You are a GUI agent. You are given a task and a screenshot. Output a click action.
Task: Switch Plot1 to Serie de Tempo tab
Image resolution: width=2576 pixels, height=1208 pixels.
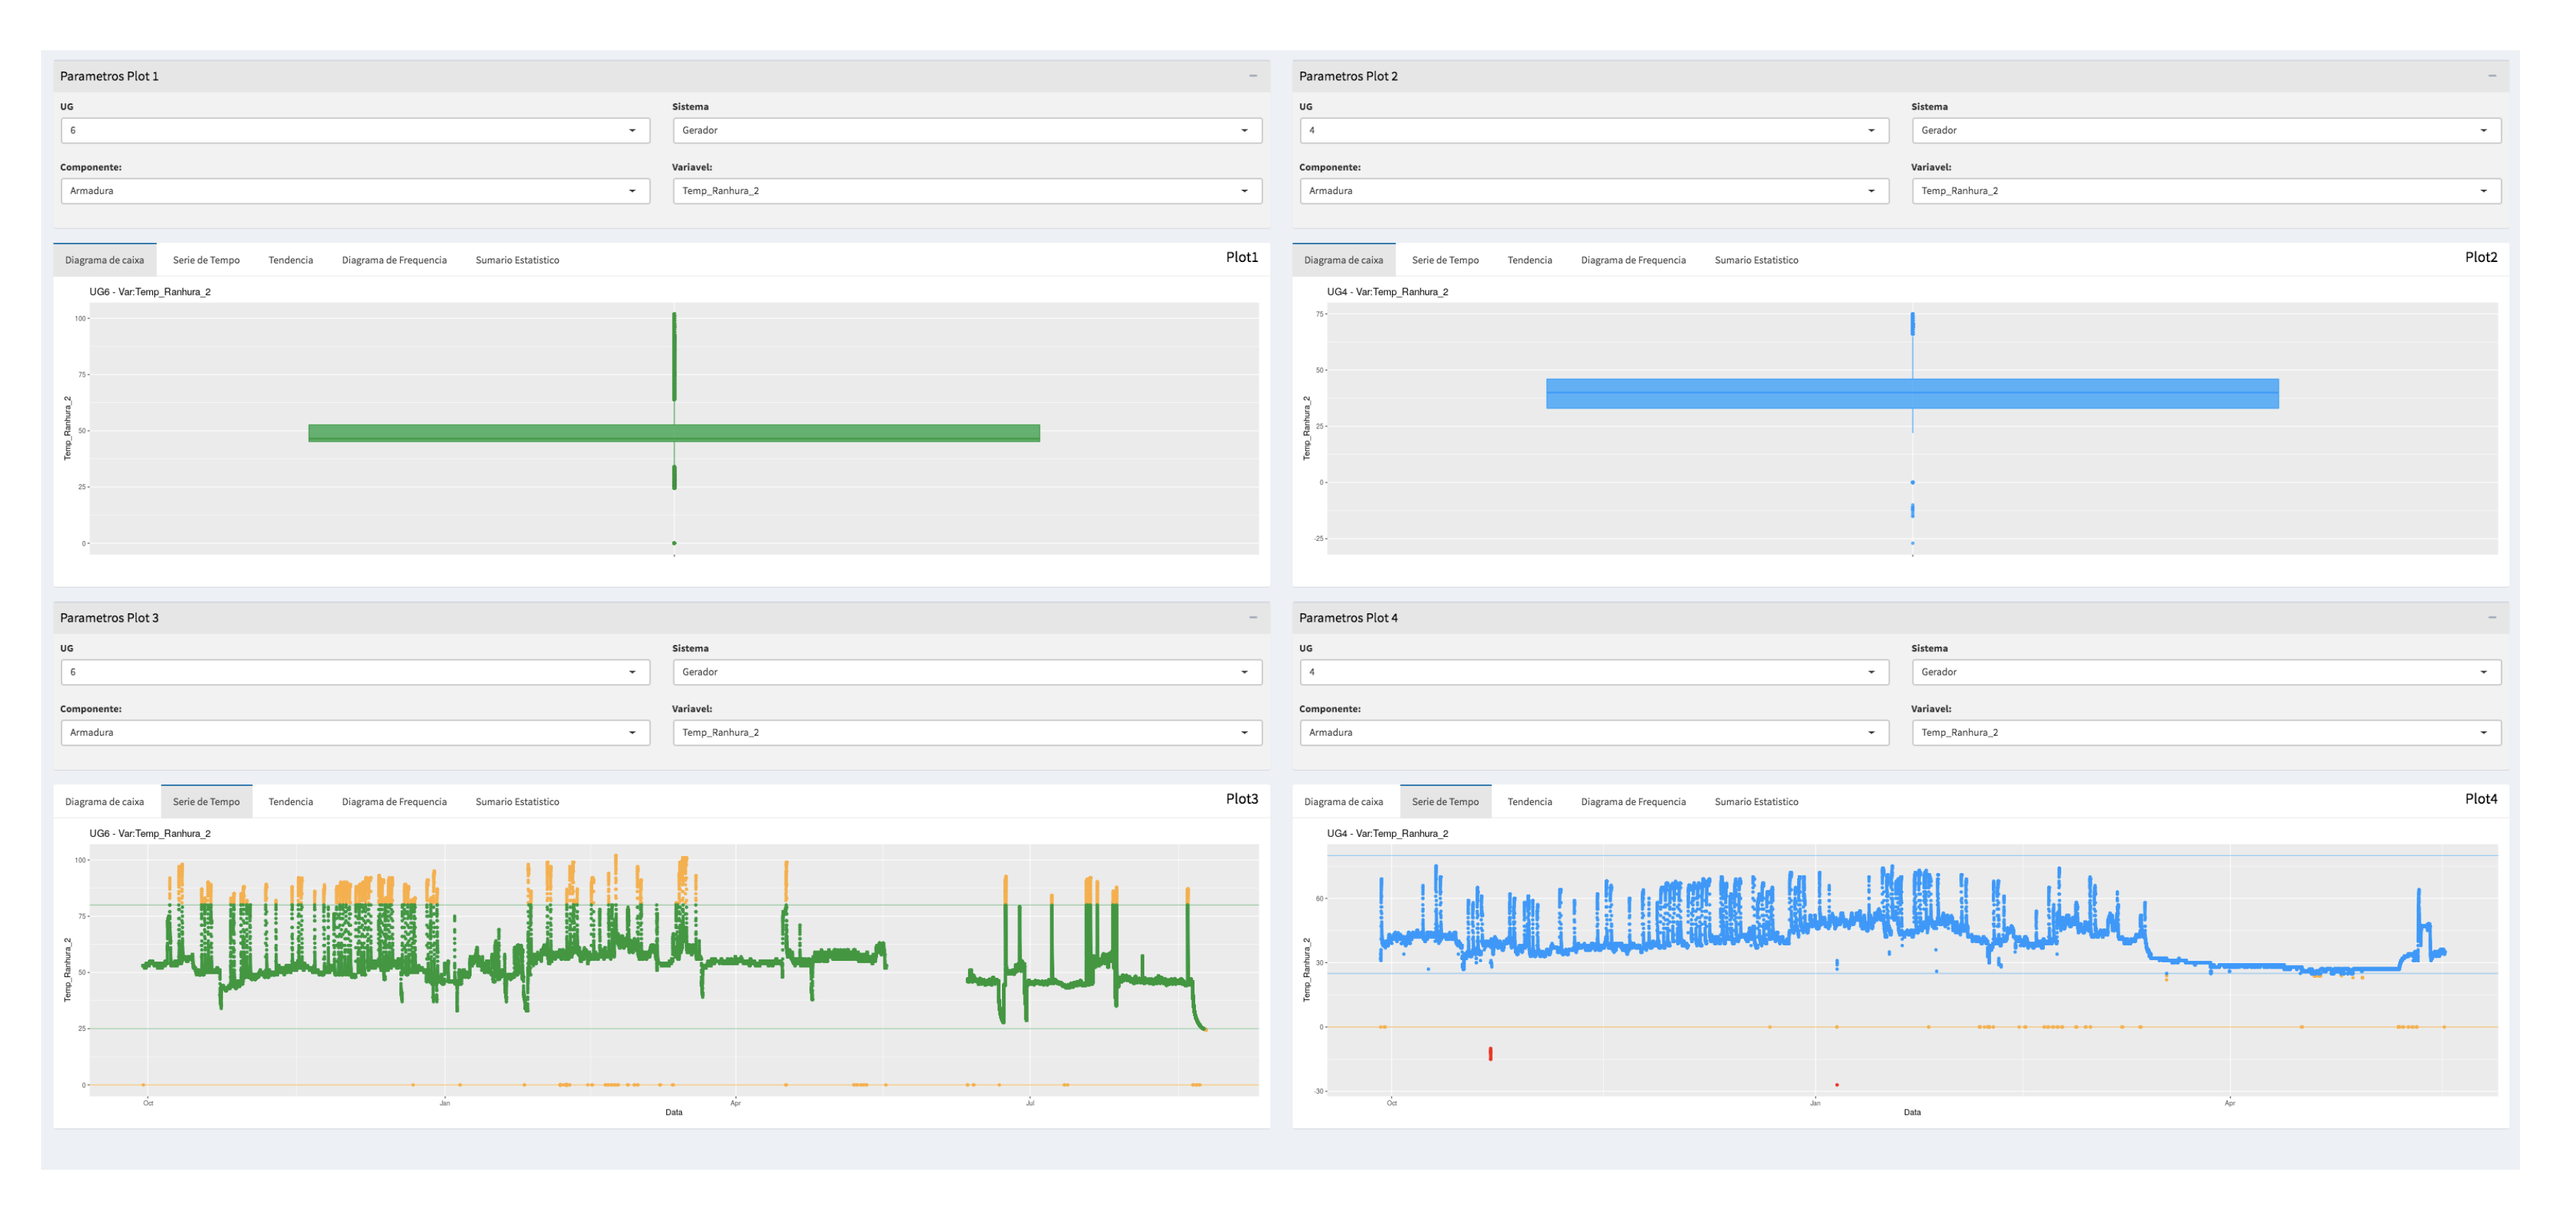tap(206, 260)
